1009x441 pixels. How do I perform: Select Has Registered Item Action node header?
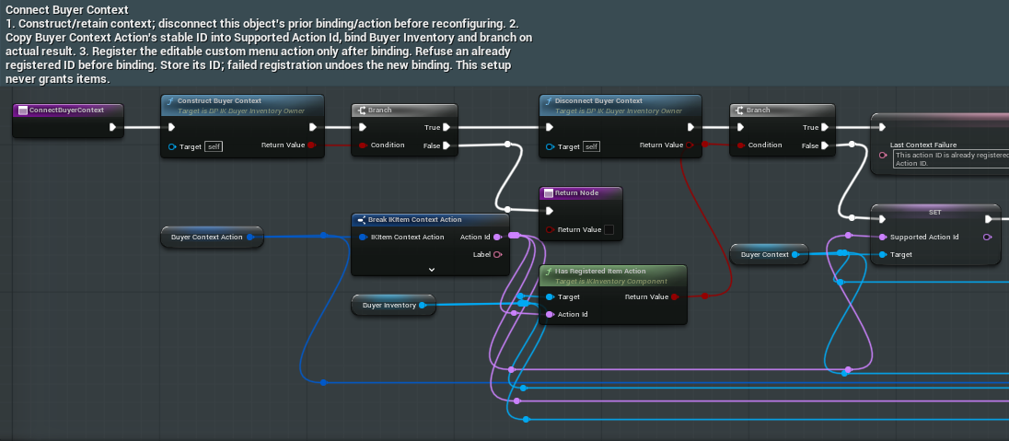(x=612, y=275)
